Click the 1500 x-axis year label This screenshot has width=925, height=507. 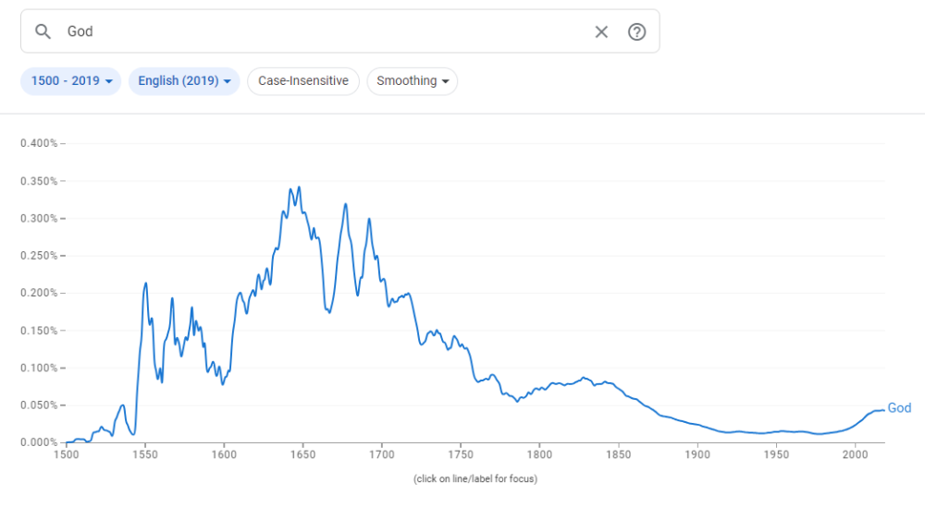pos(66,453)
